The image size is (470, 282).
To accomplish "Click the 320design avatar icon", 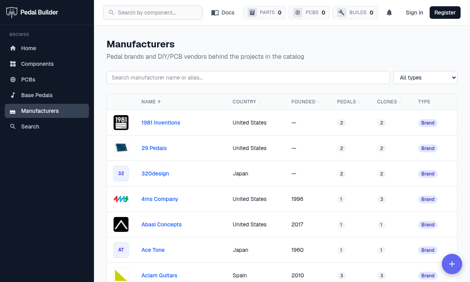I will click(x=121, y=174).
